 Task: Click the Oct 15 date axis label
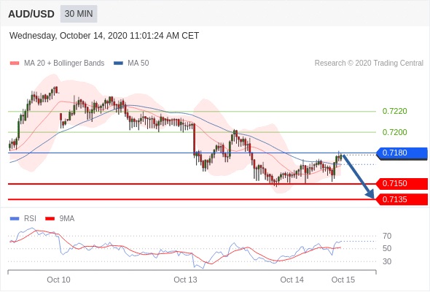(x=343, y=280)
